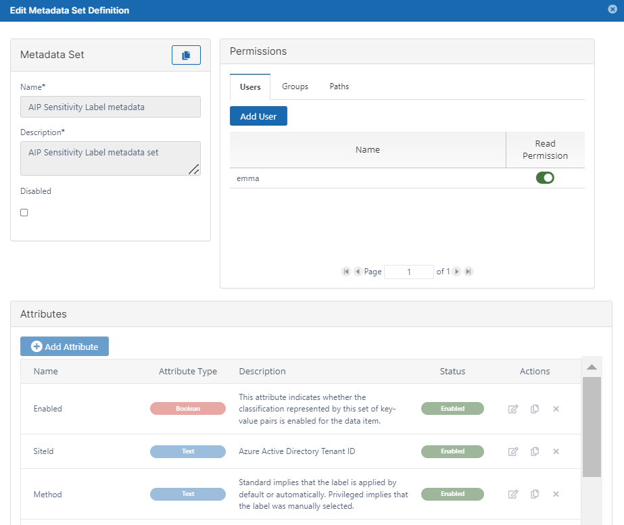Edit the Method attribute
This screenshot has width=624, height=525.
pos(513,494)
